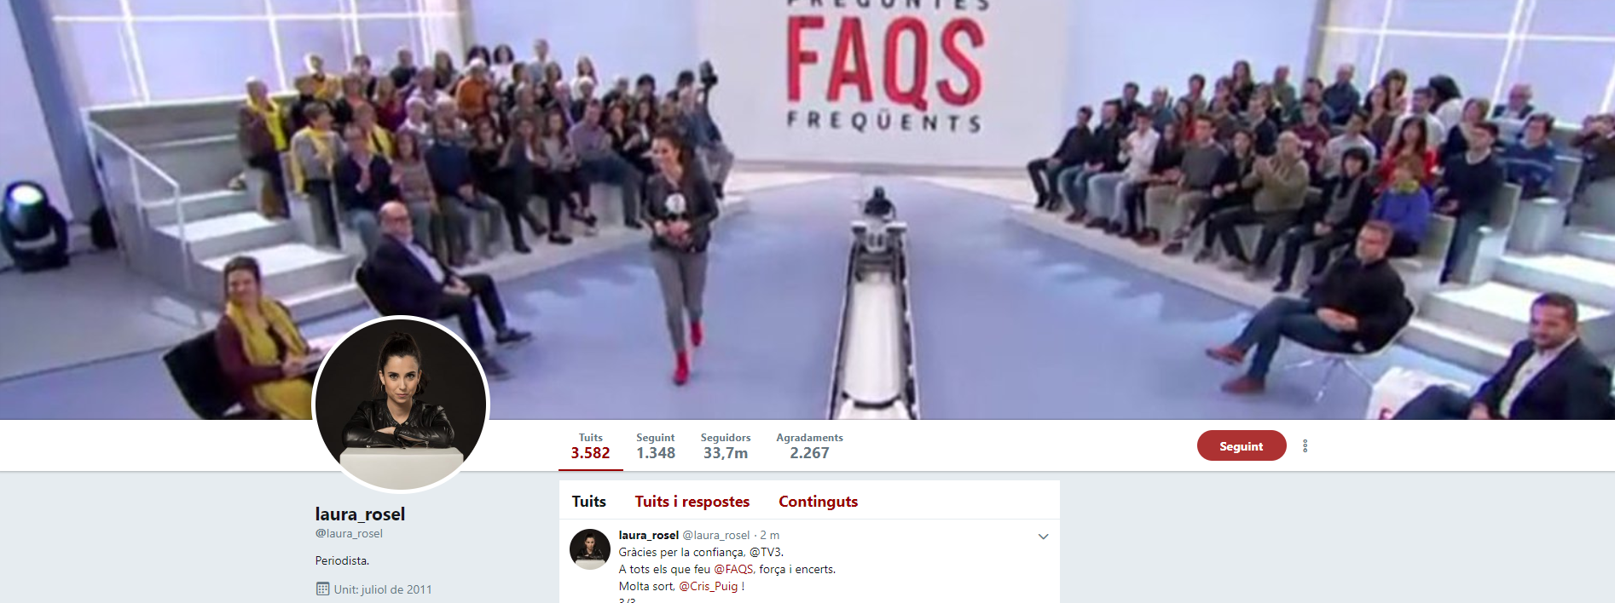This screenshot has width=1615, height=603.
Task: Open the three-dot more options menu
Action: click(1305, 445)
